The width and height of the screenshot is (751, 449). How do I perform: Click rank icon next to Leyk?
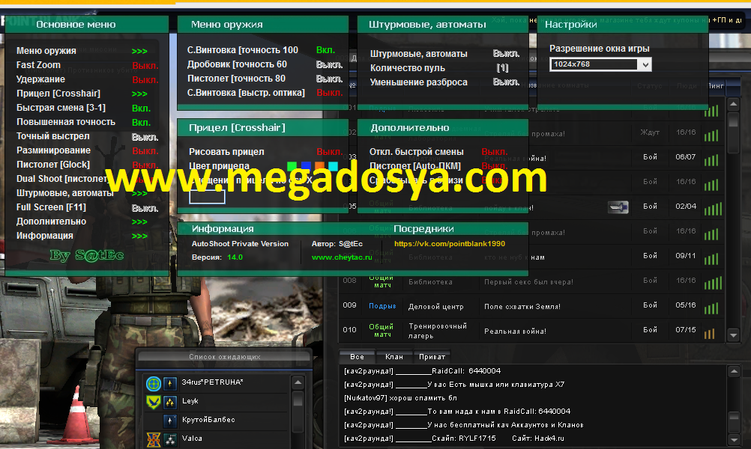pos(170,402)
